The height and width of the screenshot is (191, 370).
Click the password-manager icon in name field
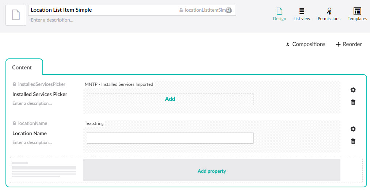[228, 10]
